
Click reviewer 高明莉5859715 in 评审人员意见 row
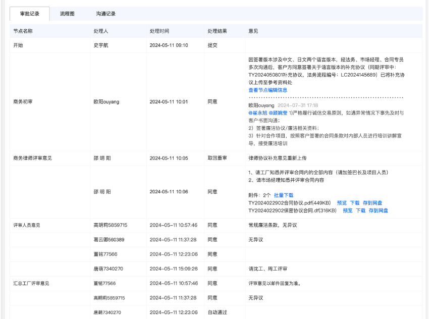pos(110,225)
